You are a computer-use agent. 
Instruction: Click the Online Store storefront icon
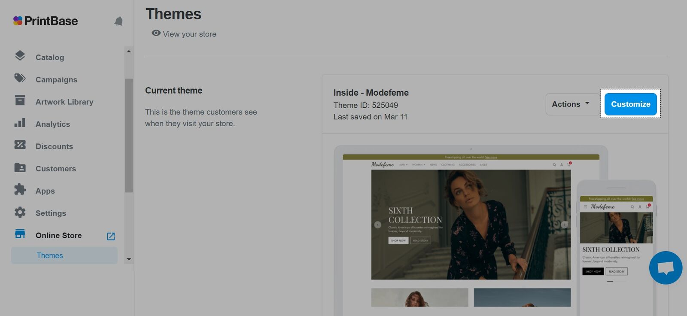20,234
